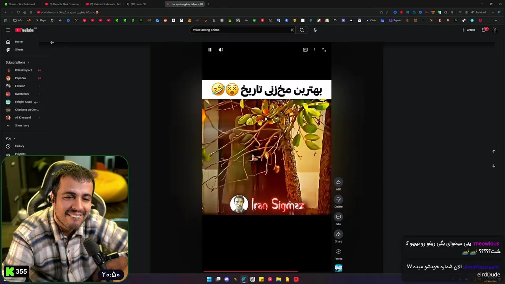Open the 546 comments panel
The width and height of the screenshot is (505, 284).
click(x=338, y=217)
